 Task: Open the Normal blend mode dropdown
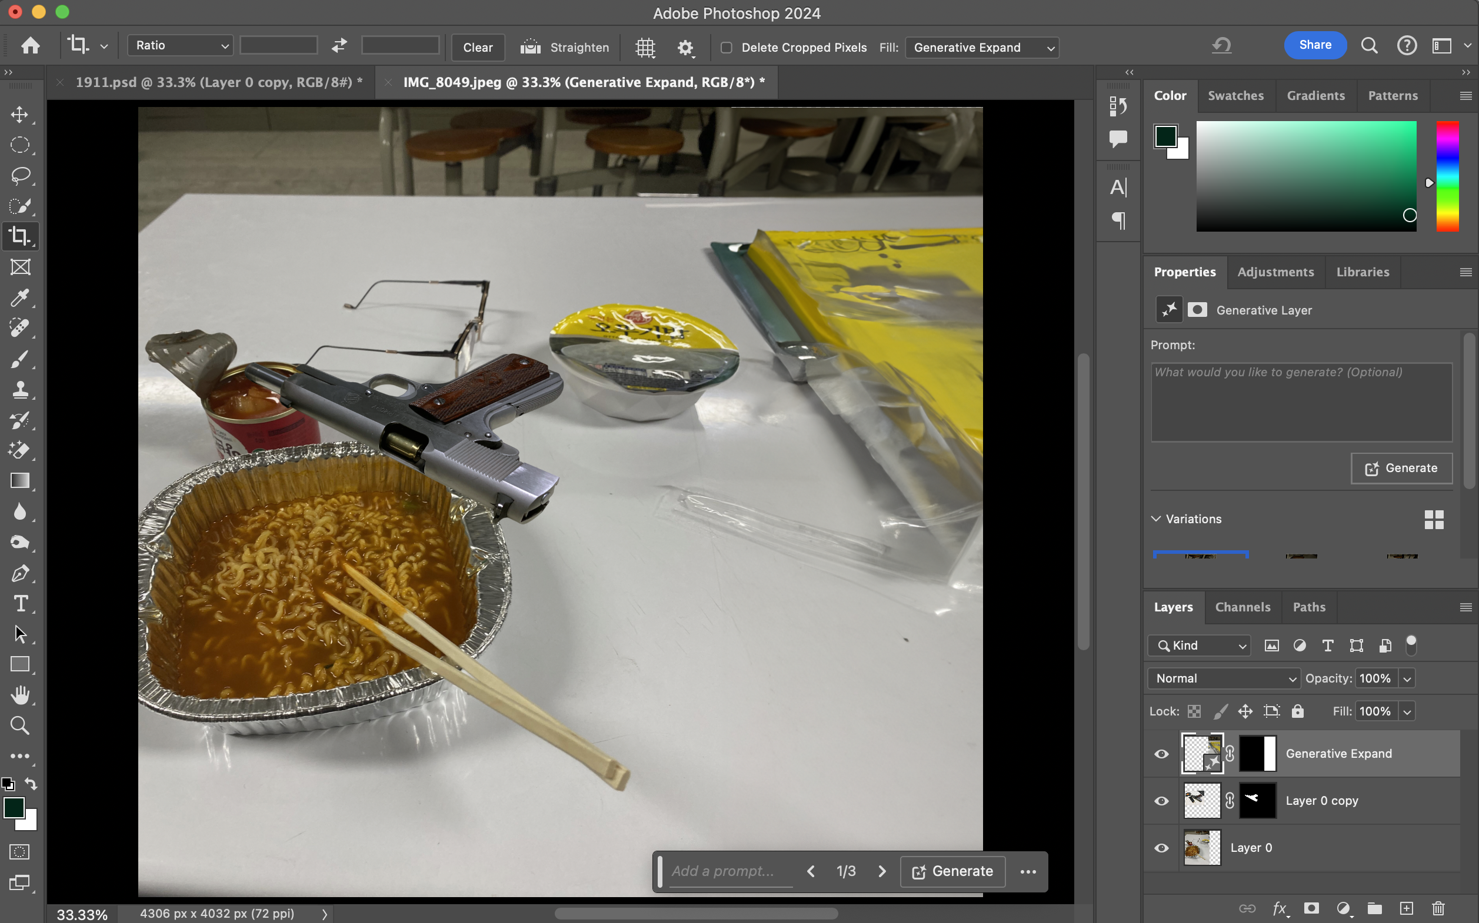(x=1224, y=678)
